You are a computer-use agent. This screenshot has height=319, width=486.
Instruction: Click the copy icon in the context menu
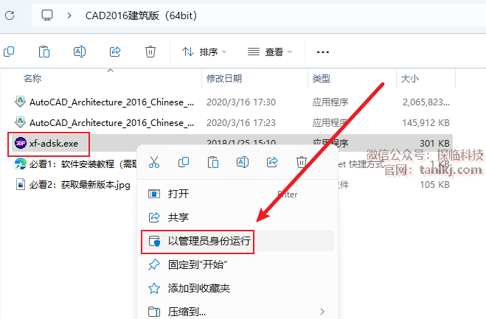tap(184, 162)
